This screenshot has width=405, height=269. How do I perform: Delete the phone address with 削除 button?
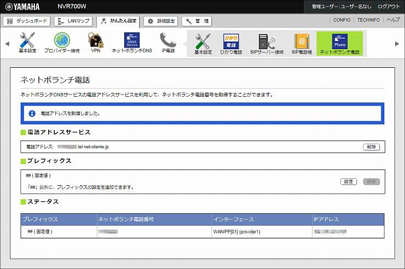coord(371,147)
